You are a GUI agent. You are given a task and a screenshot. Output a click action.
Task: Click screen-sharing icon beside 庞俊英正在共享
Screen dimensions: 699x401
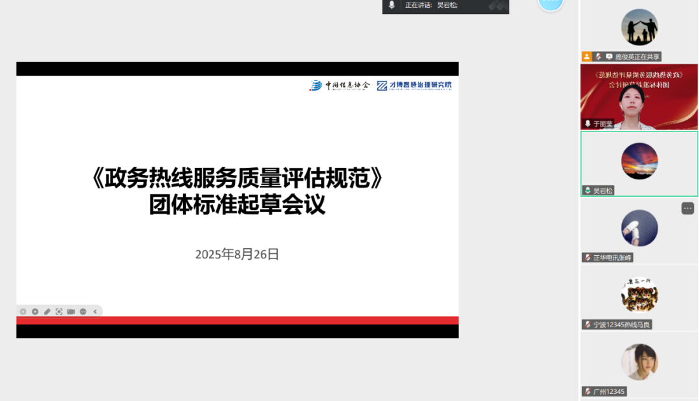point(609,56)
